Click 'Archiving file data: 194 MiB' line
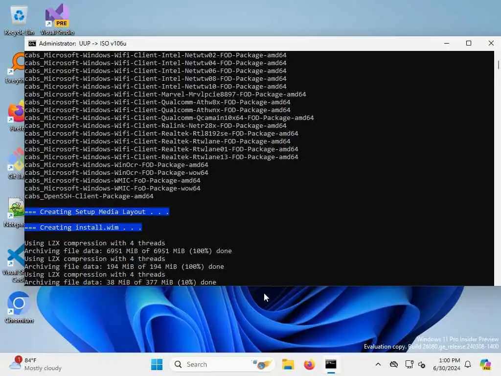501x376 pixels. coord(124,267)
